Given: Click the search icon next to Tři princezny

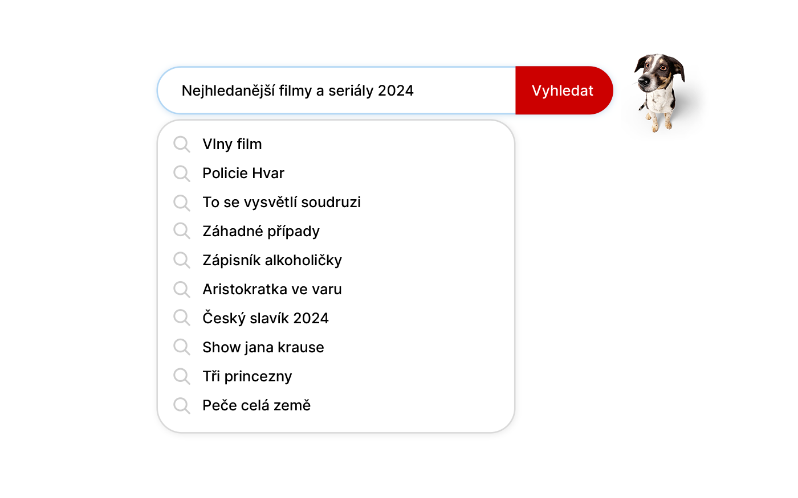Looking at the screenshot, I should (182, 377).
